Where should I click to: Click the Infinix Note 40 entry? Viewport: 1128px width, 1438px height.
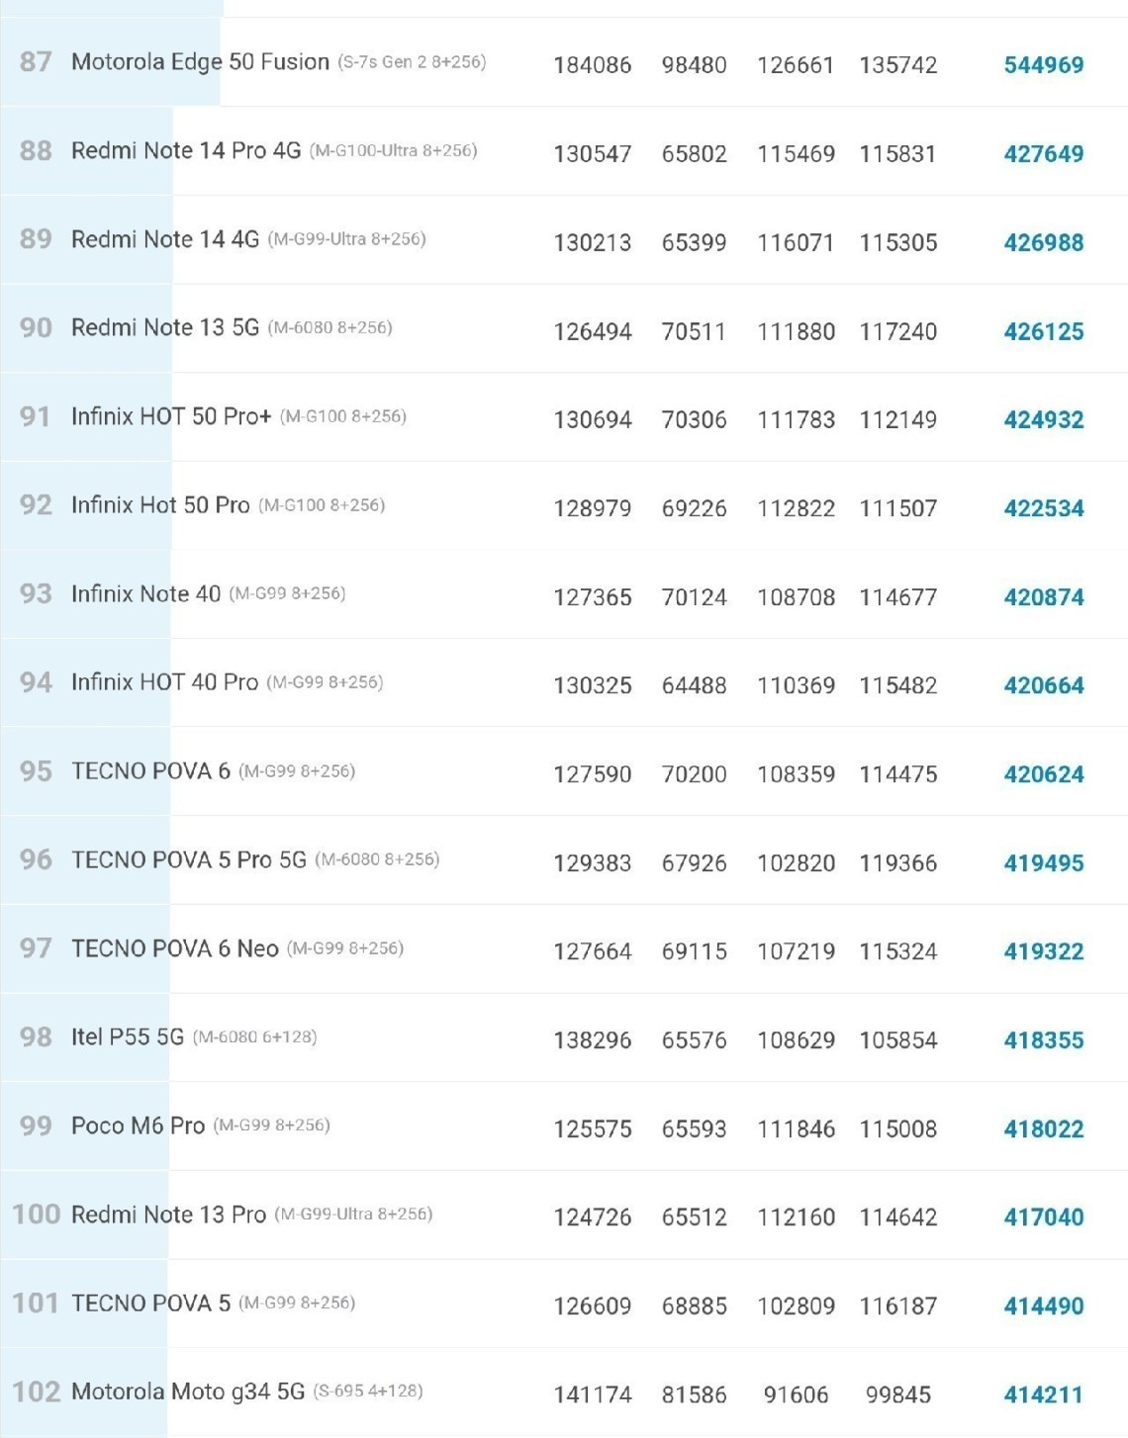(x=146, y=594)
